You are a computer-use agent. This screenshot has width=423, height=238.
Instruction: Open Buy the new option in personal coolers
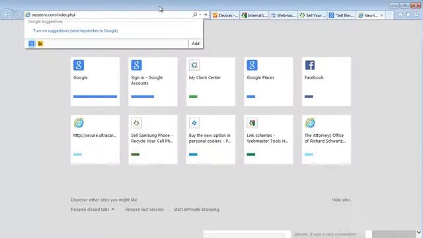(x=210, y=138)
